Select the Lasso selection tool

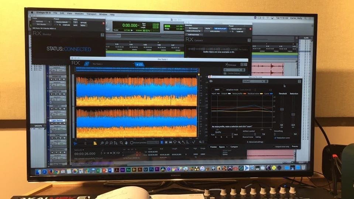coord(175,143)
